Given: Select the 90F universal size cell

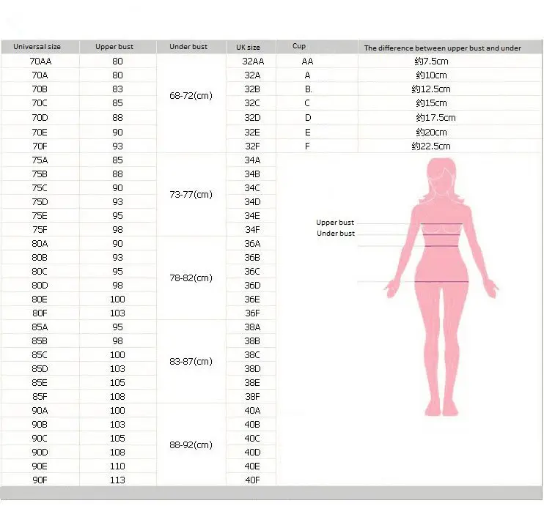Looking at the screenshot, I should point(40,480).
